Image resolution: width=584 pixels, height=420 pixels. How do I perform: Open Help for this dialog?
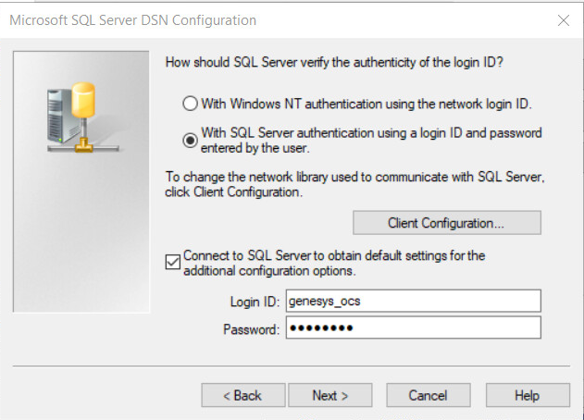[x=527, y=395]
